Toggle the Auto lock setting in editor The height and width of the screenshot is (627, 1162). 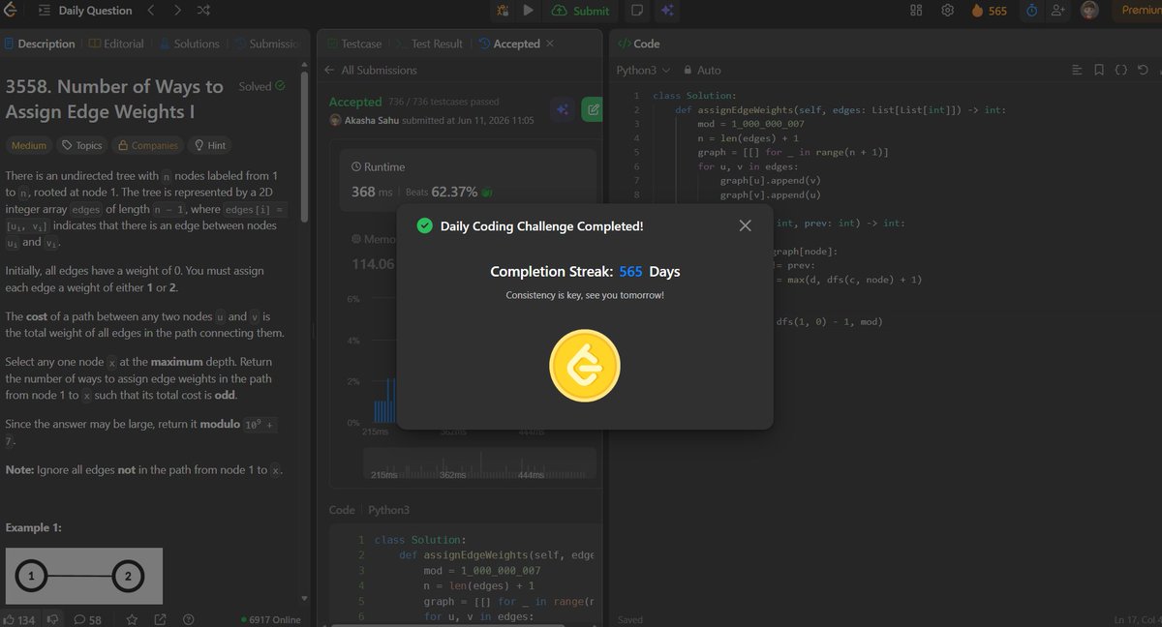pos(702,70)
